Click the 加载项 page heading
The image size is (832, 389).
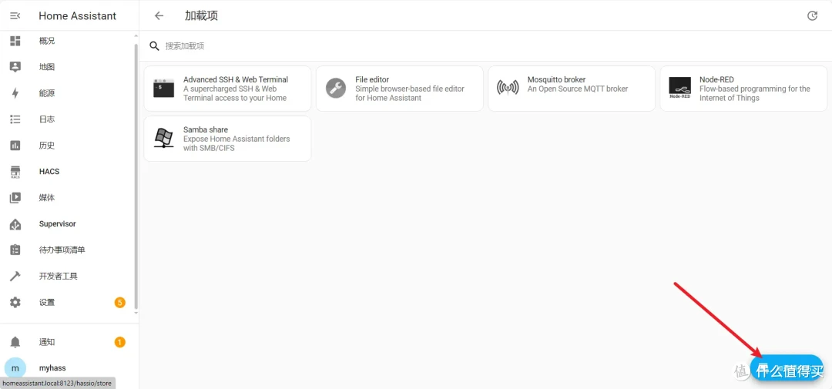pos(201,16)
